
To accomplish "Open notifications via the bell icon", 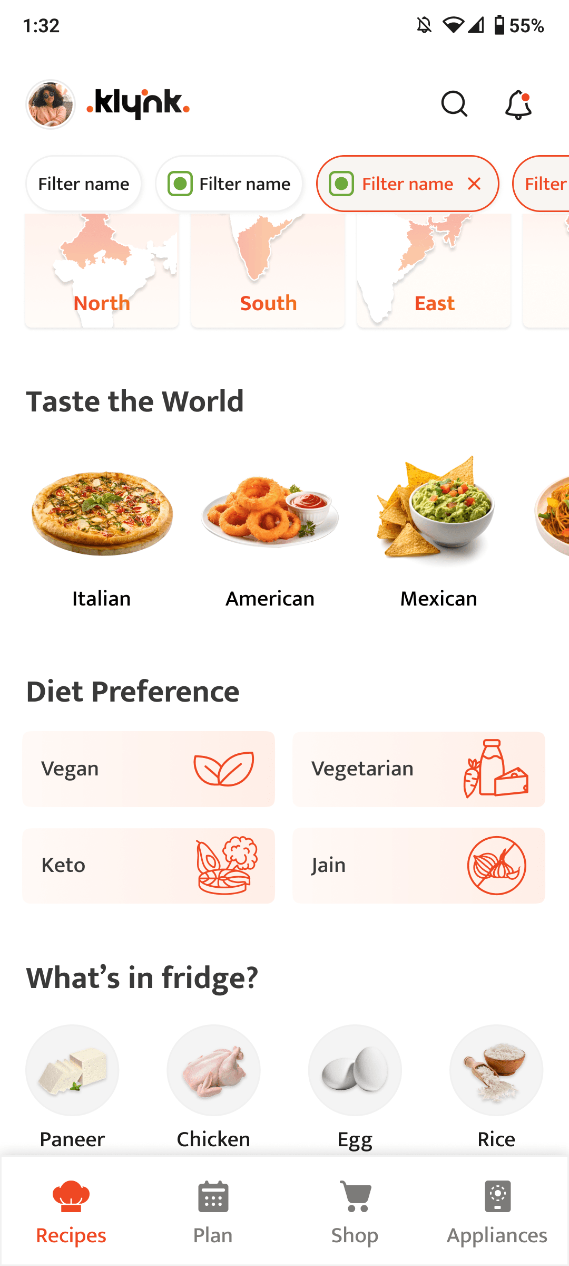I will [518, 104].
